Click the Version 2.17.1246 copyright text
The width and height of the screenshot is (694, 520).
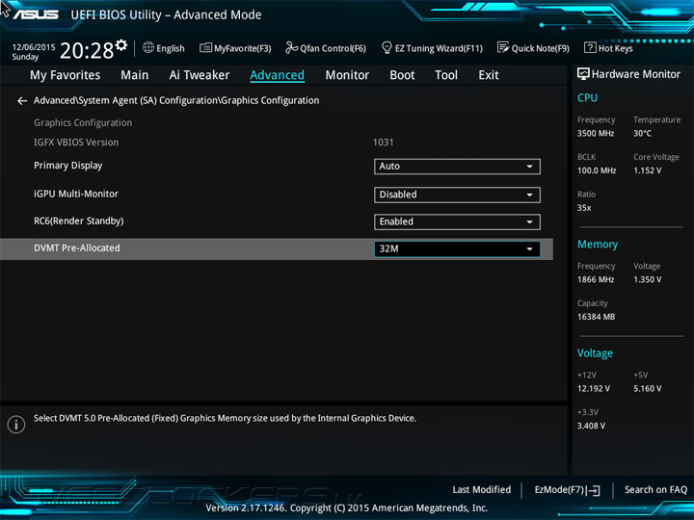tap(347, 508)
